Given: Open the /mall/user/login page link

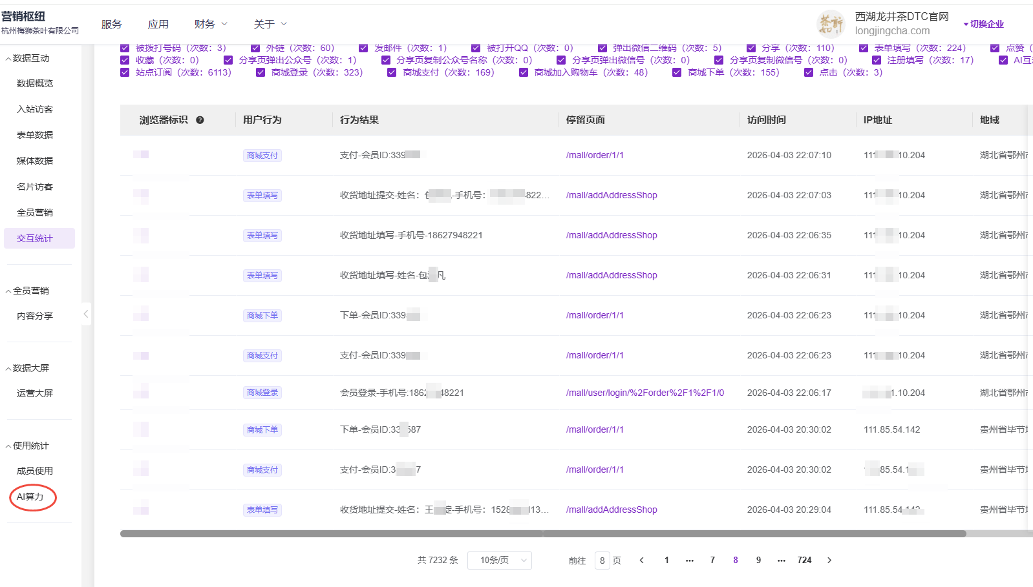Looking at the screenshot, I should (644, 393).
